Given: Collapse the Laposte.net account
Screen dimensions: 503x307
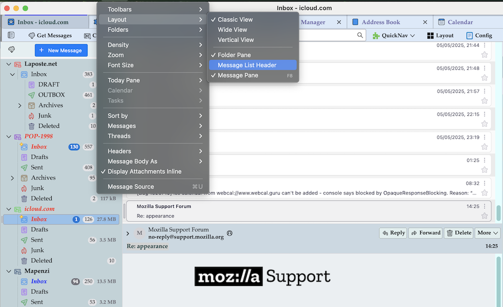Looking at the screenshot, I should (9, 64).
